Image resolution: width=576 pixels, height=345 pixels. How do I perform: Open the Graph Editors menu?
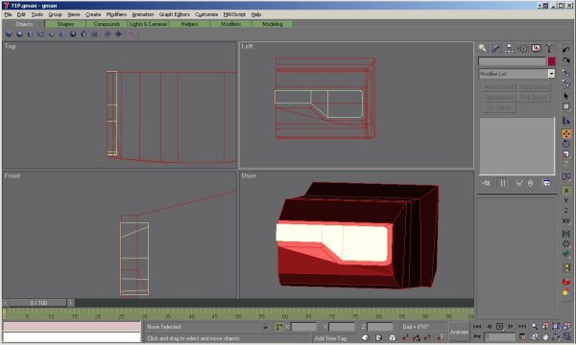175,14
